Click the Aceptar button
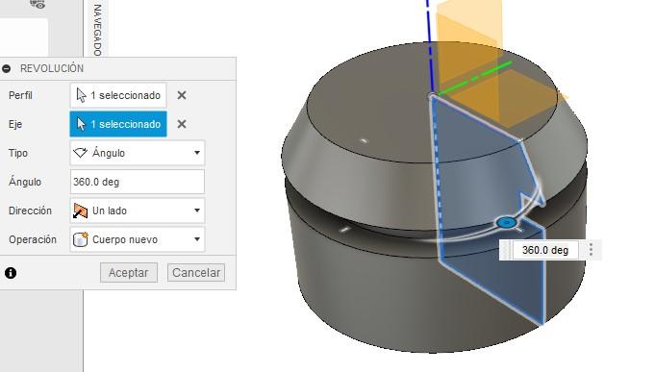Image resolution: width=655 pixels, height=372 pixels. [x=129, y=273]
